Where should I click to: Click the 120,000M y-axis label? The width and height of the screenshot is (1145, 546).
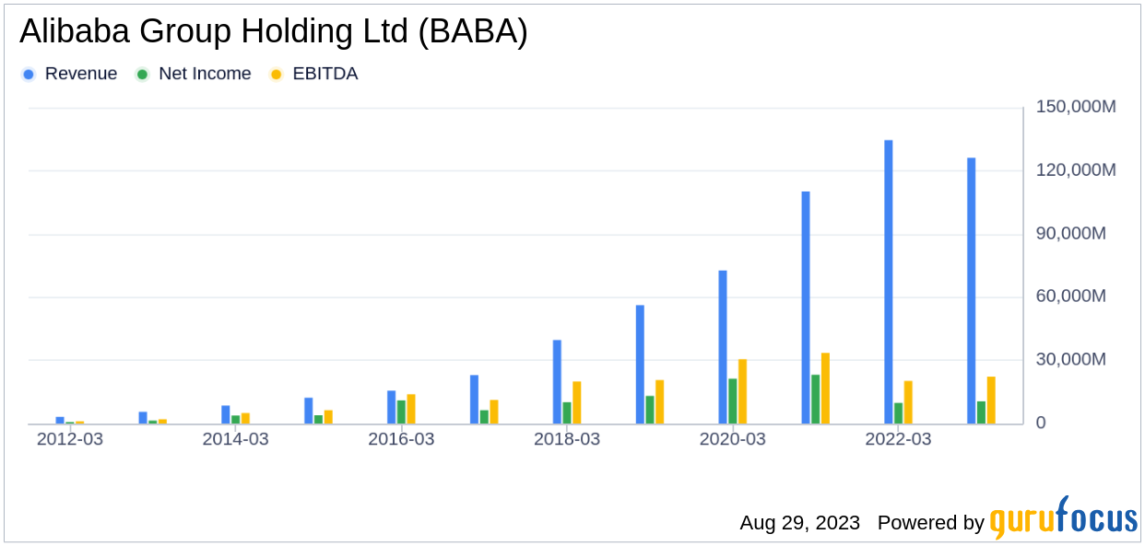1076,170
